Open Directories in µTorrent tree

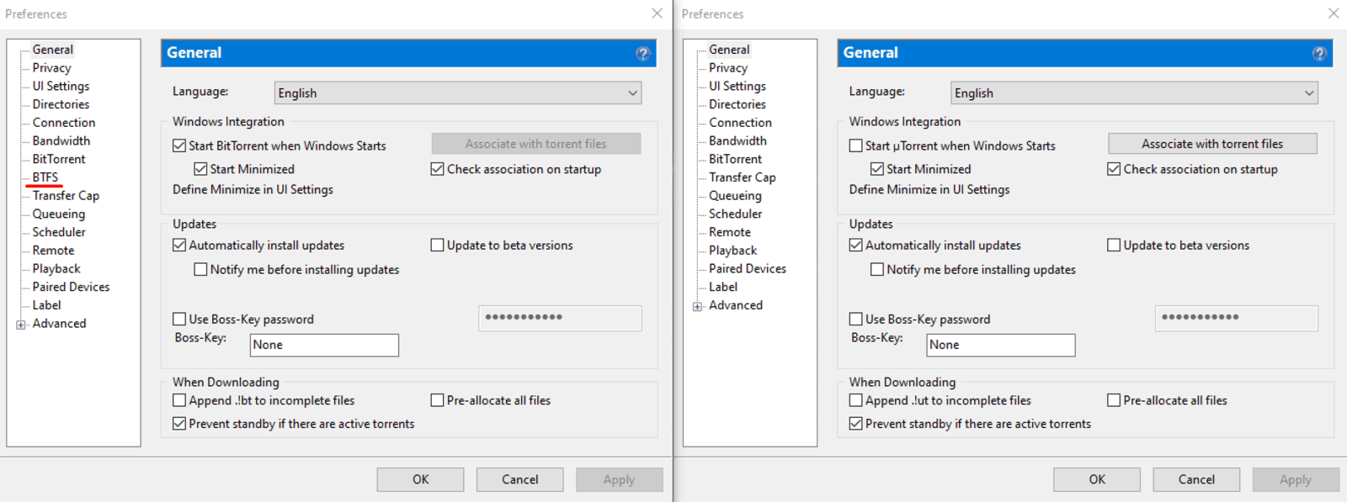pyautogui.click(x=737, y=104)
